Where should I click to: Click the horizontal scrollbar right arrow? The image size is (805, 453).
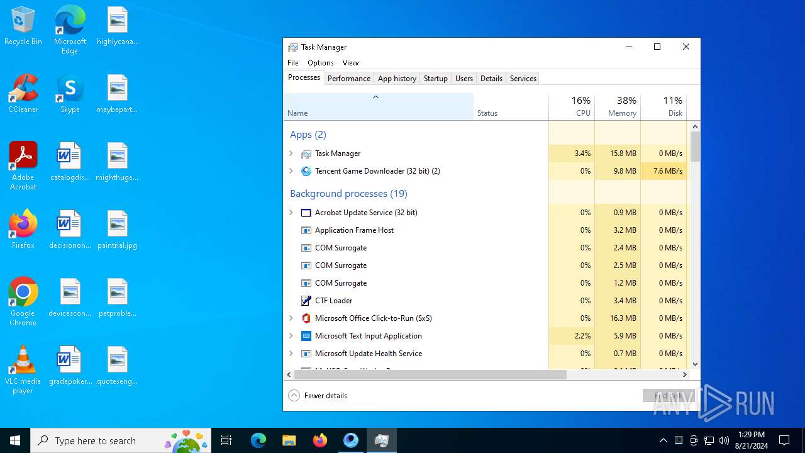(685, 374)
